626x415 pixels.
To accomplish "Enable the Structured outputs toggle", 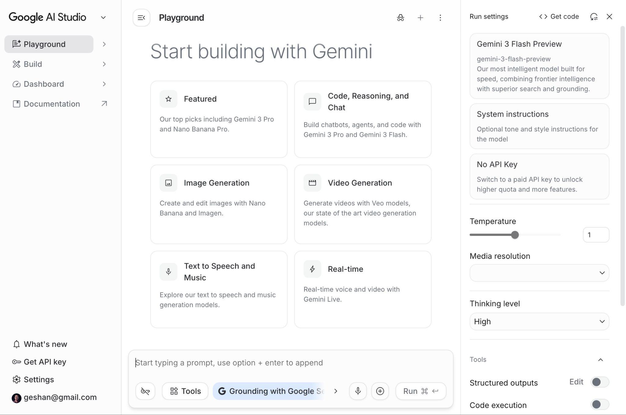I will [599, 382].
